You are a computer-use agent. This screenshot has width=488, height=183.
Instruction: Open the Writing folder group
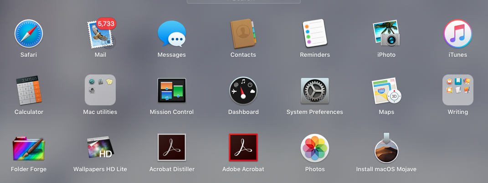pyautogui.click(x=458, y=90)
